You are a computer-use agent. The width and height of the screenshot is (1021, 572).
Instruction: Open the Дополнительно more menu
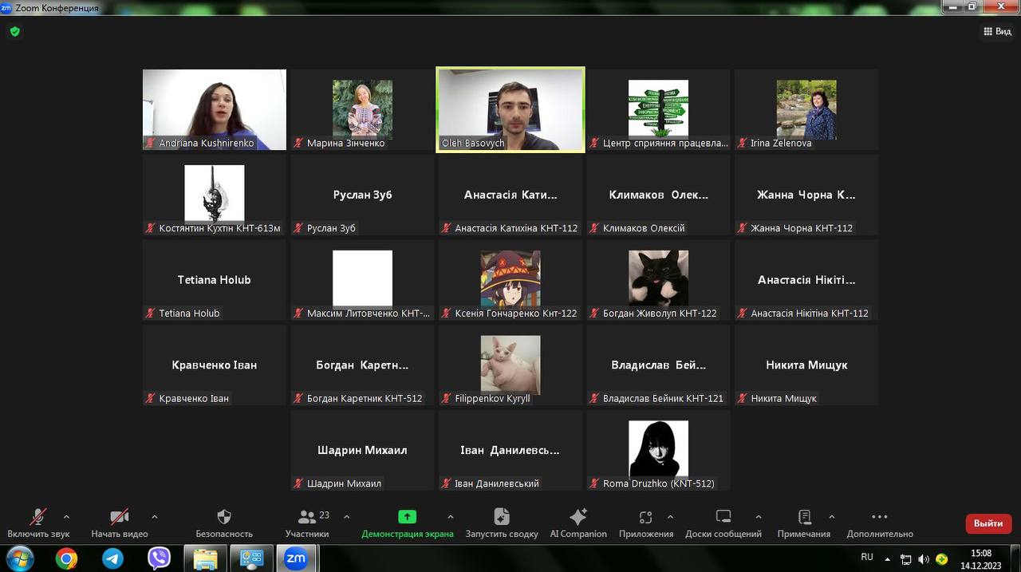(x=879, y=517)
